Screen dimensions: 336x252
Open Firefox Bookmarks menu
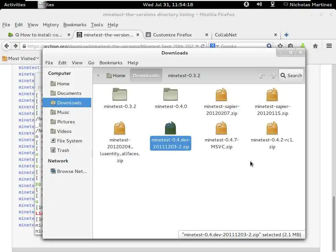[75, 25]
